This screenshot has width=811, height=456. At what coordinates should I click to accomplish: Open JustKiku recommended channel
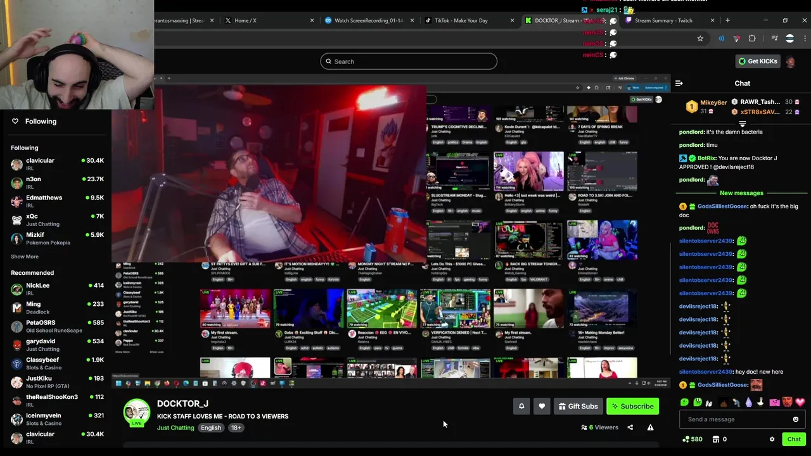[x=57, y=382]
